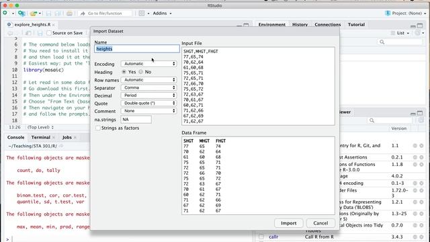Select Heading No radio button
430x242 pixels.
tap(140, 72)
